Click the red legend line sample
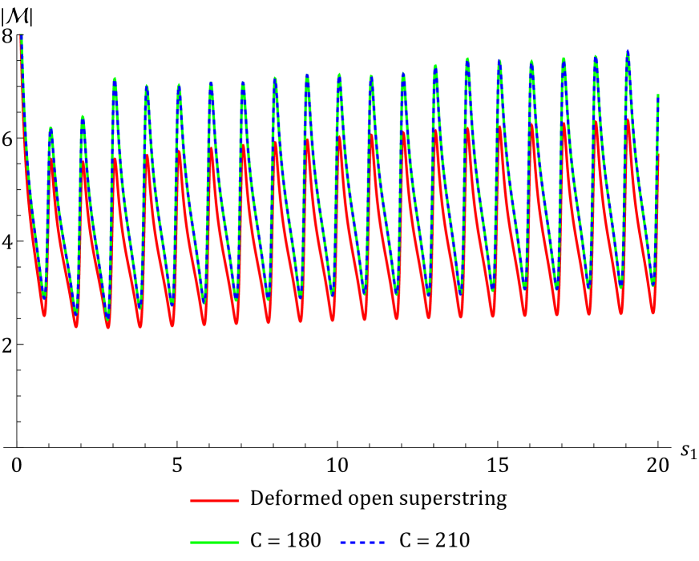The width and height of the screenshot is (699, 561). click(214, 500)
